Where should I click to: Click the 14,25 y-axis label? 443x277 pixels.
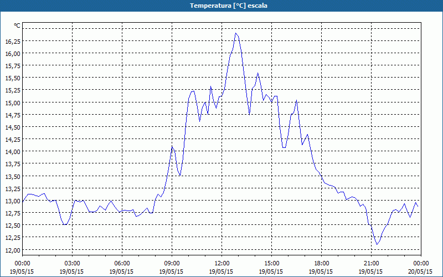pos(13,140)
